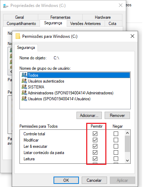Check Negar for Modificar
This screenshot has height=187, width=146.
click(x=116, y=140)
